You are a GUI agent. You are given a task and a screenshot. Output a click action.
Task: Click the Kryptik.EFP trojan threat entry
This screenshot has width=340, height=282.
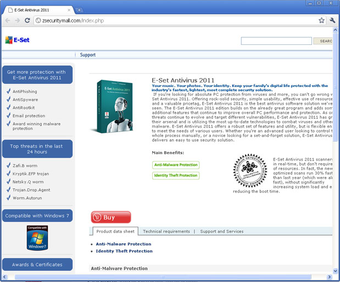[x=31, y=174]
